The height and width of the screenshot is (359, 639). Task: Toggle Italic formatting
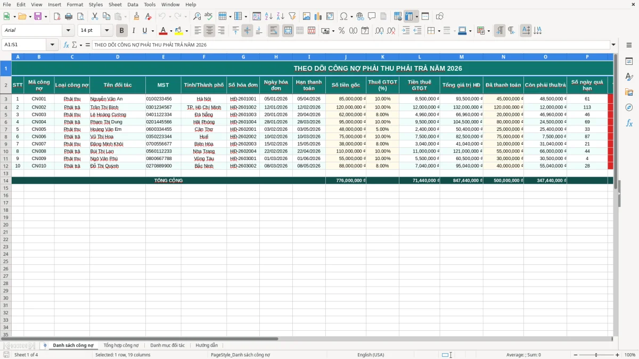pyautogui.click(x=134, y=31)
